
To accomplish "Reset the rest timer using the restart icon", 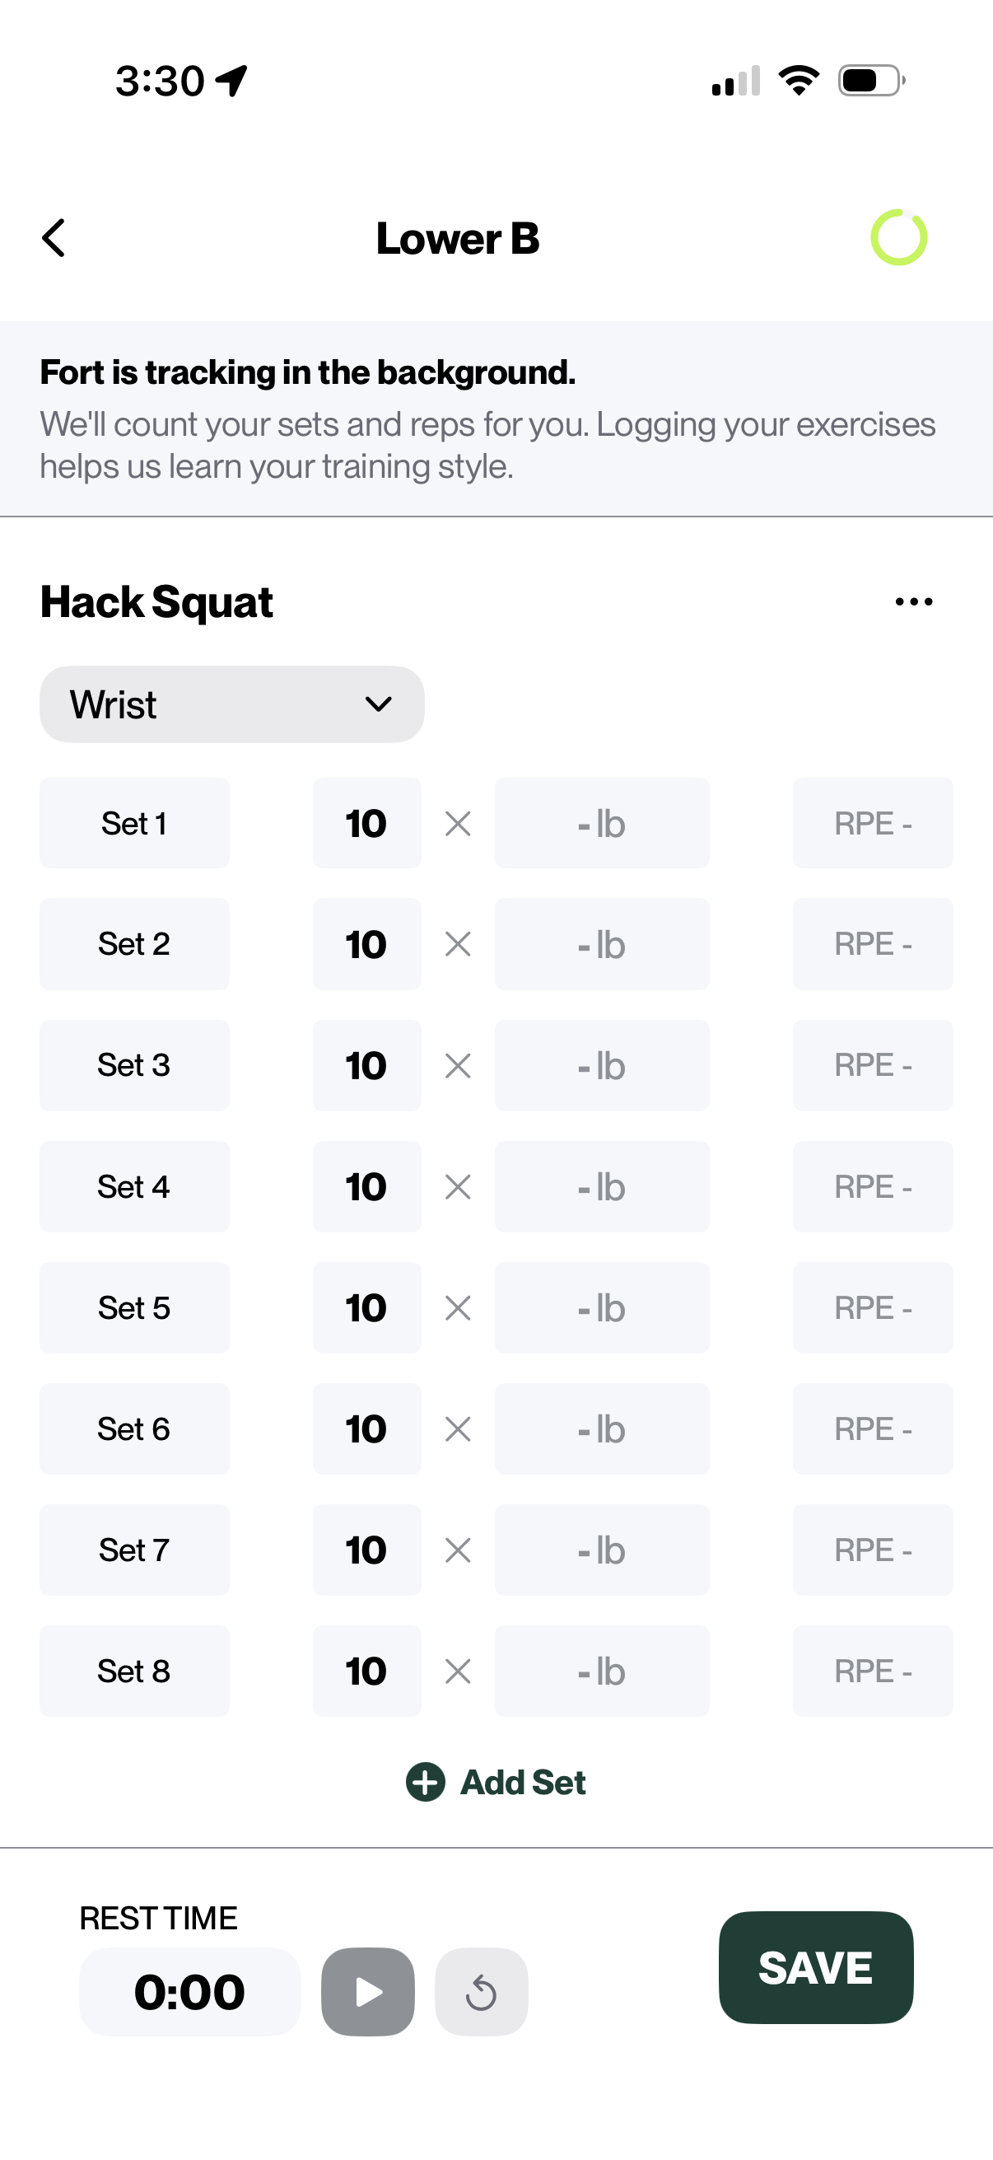I will [481, 1990].
